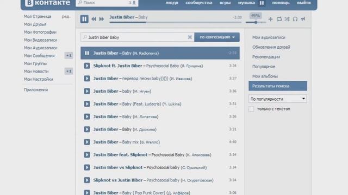Open 'Мои Фотографии'
This screenshot has height=195, width=348.
coord(40,32)
